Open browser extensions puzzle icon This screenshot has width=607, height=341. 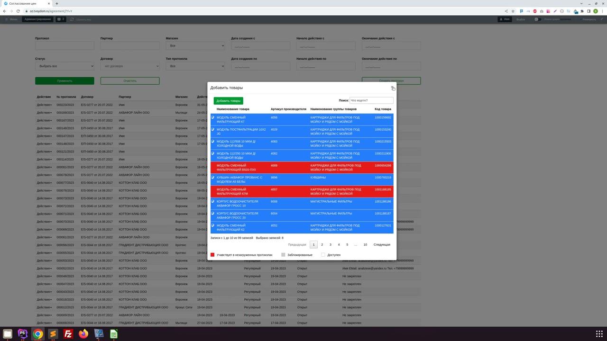click(582, 11)
